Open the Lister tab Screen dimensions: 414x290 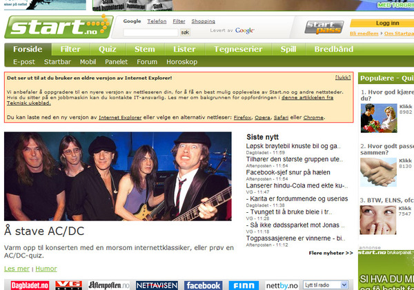[184, 50]
